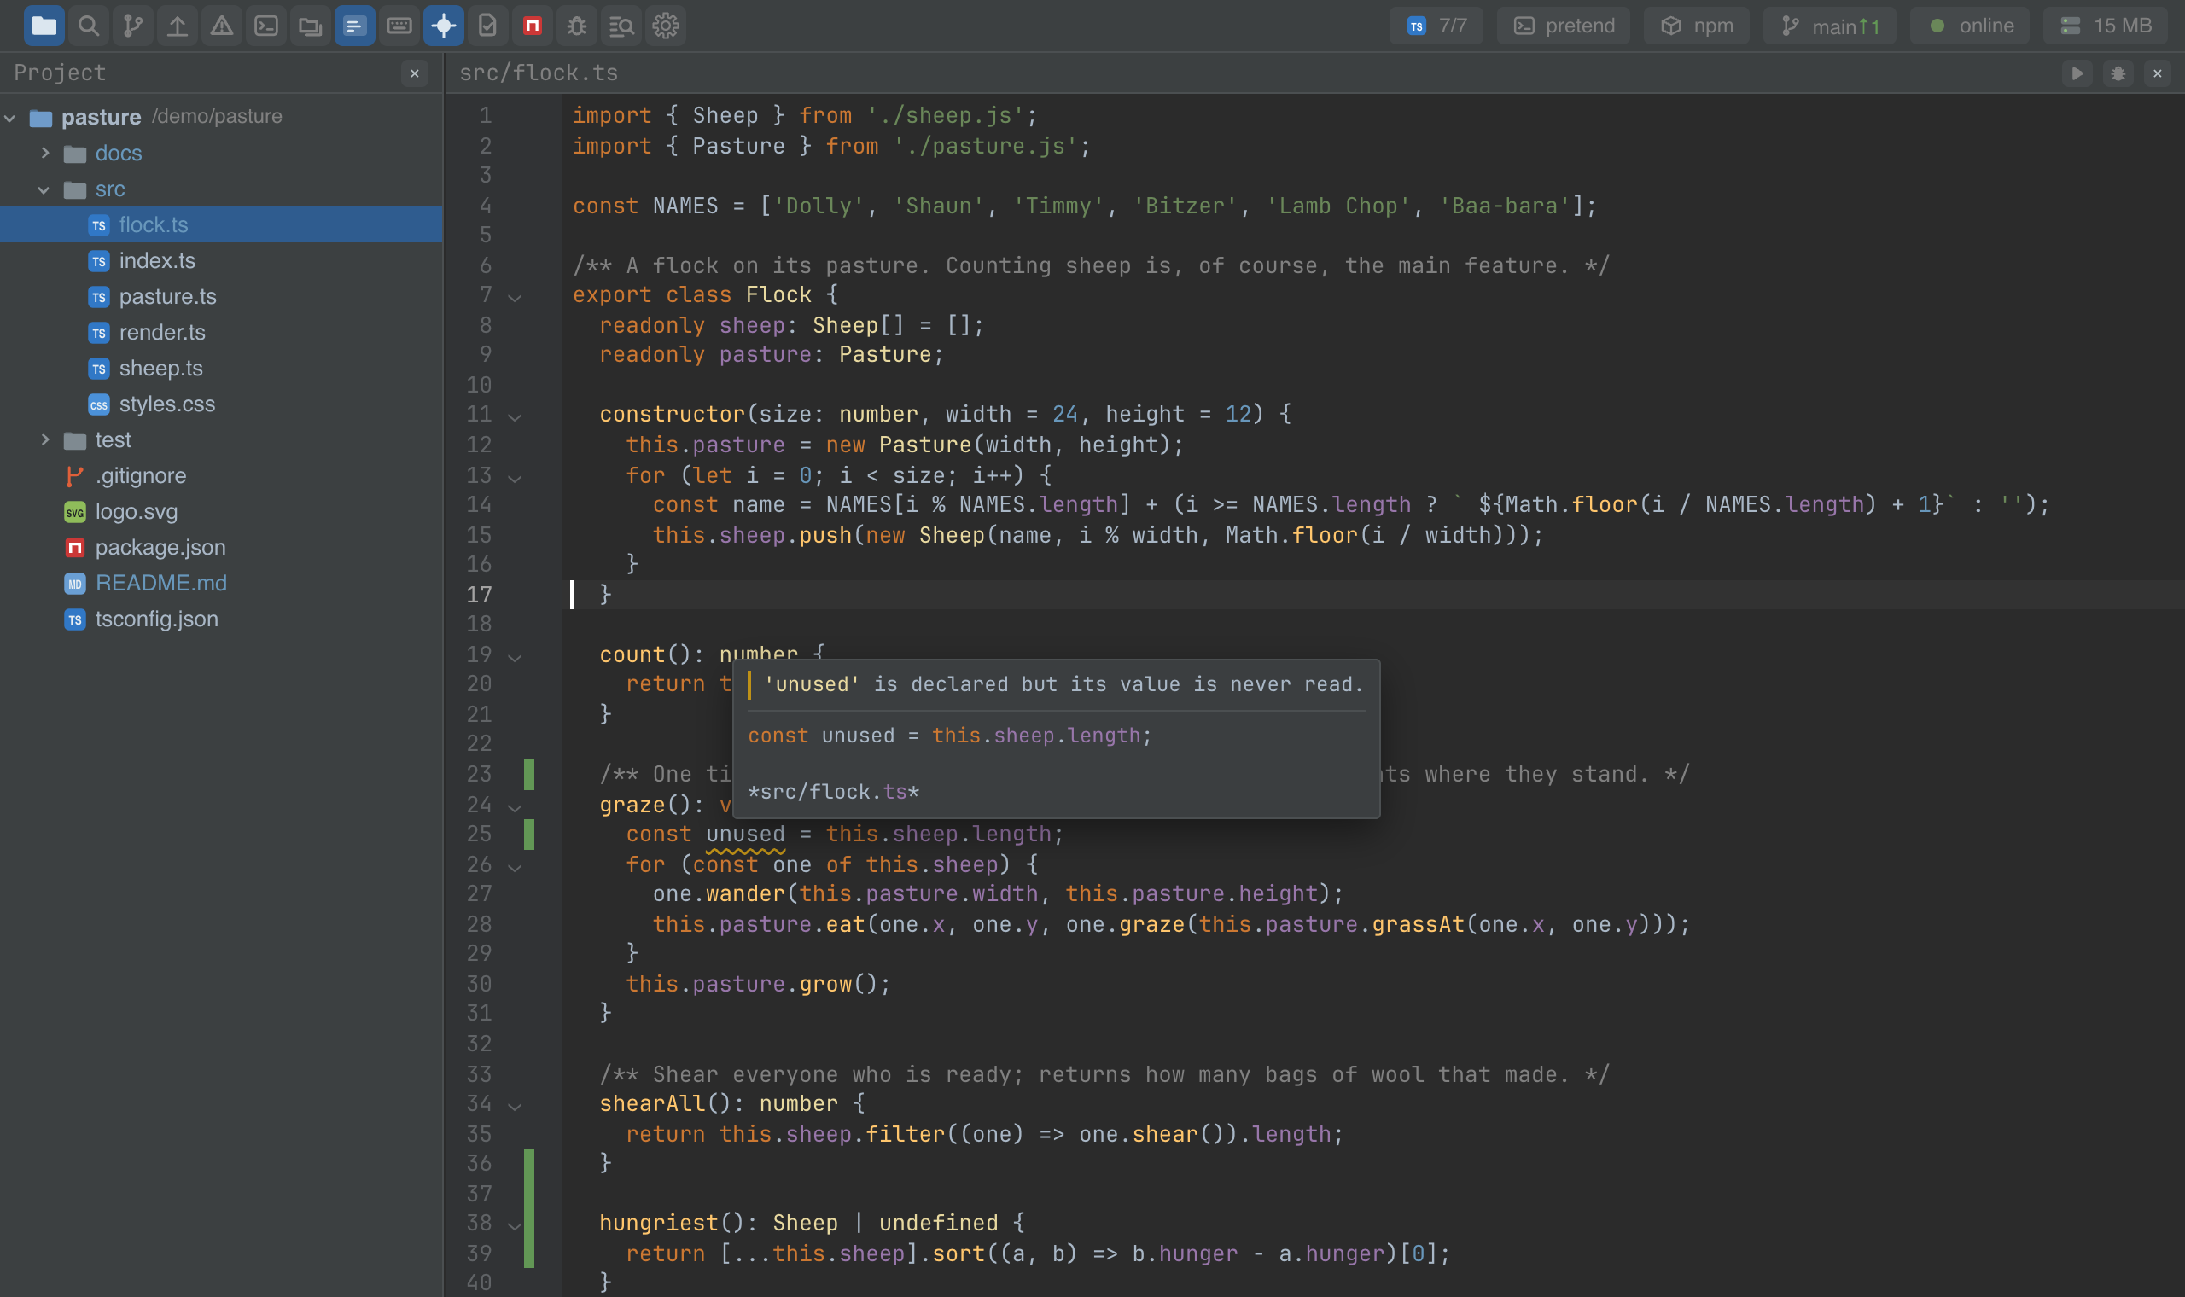The width and height of the screenshot is (2185, 1297).
Task: Open the warning triangle problems icon
Action: 222,26
